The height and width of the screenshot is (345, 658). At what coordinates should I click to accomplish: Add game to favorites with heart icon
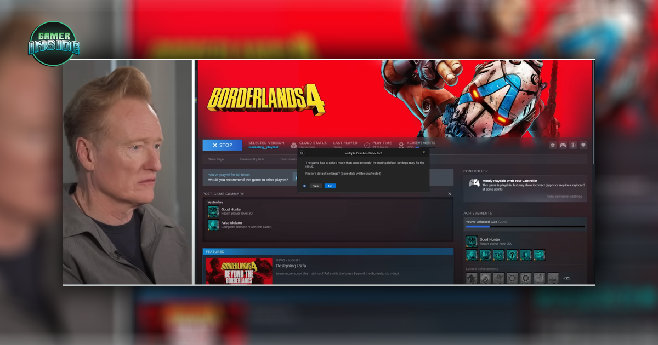coord(583,145)
